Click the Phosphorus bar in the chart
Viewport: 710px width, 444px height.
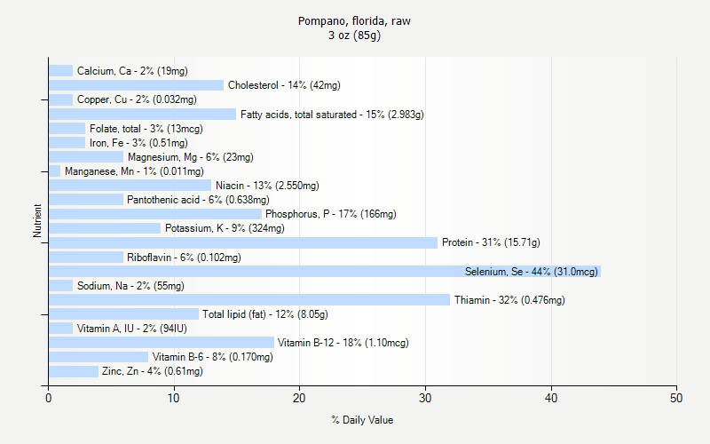point(155,214)
